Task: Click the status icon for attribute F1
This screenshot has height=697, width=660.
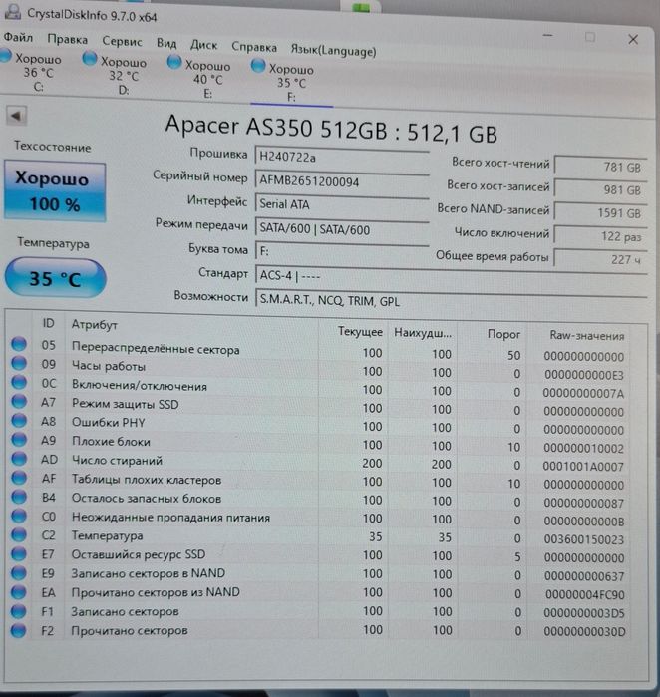Action: point(19,611)
